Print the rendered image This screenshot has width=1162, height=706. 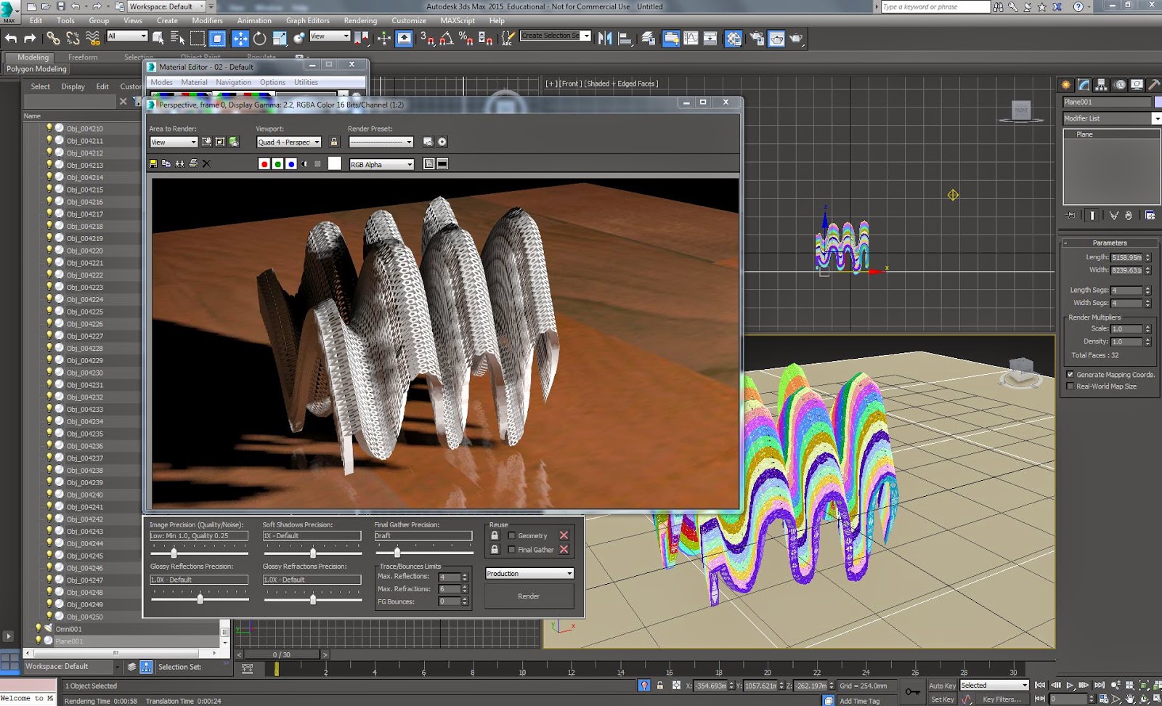(193, 164)
